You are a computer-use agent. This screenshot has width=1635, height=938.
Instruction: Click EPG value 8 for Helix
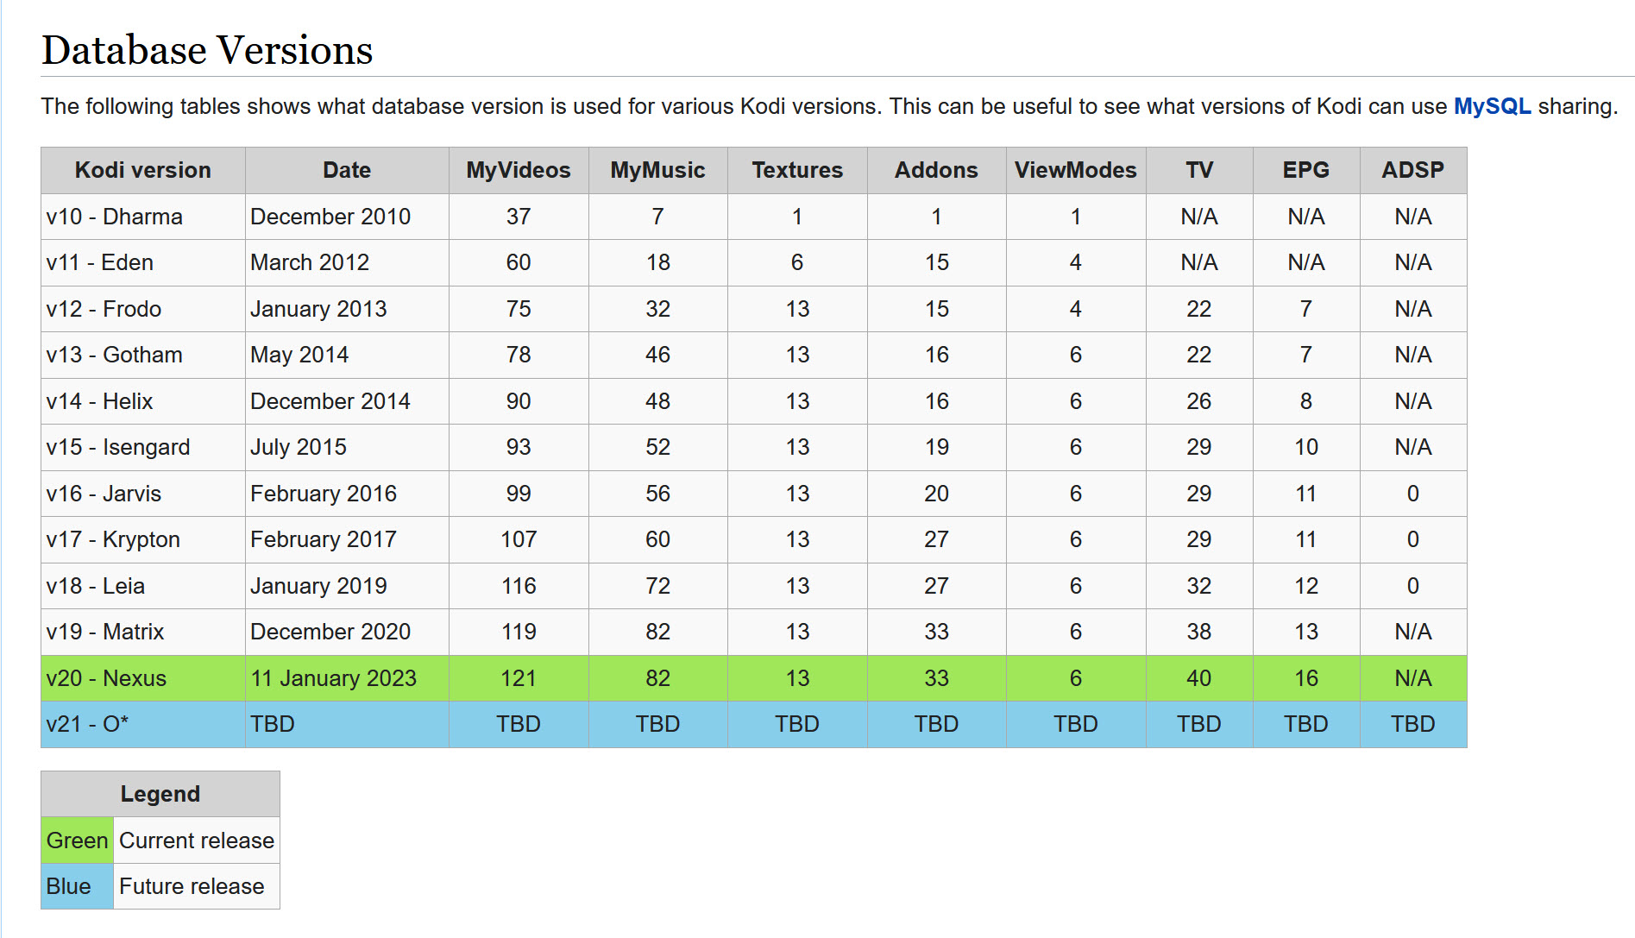1306,401
